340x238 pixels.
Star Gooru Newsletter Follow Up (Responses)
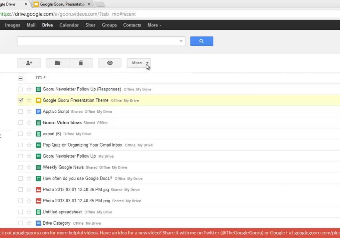pos(29,89)
